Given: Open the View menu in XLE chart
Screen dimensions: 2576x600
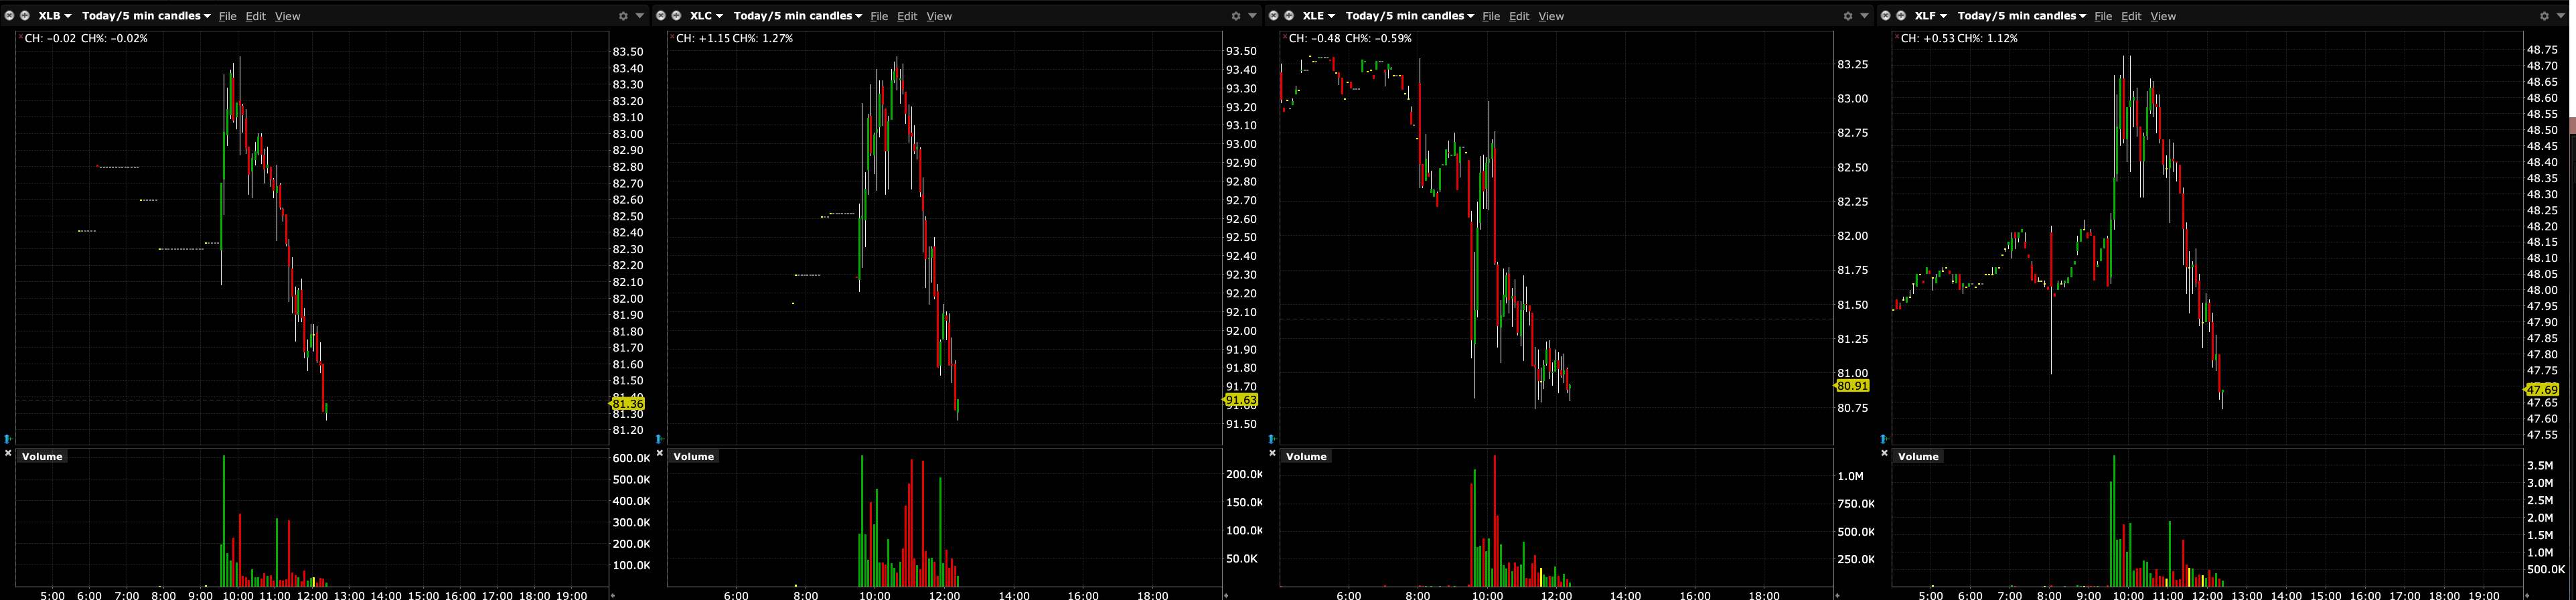Looking at the screenshot, I should point(1550,16).
